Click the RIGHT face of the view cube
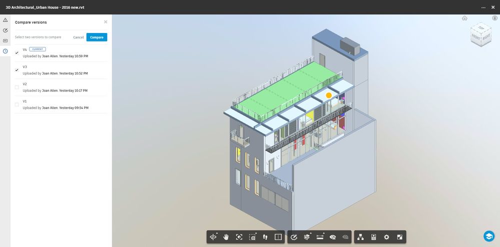 486,38
